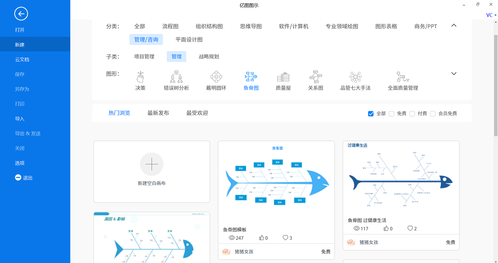This screenshot has width=498, height=263.
Task: Collapse the category panel via top chevron
Action: (x=454, y=25)
